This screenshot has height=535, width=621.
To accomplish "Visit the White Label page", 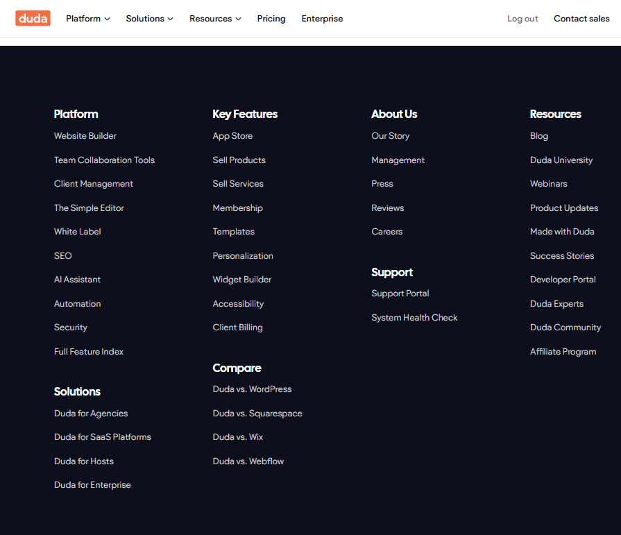I will tap(77, 232).
